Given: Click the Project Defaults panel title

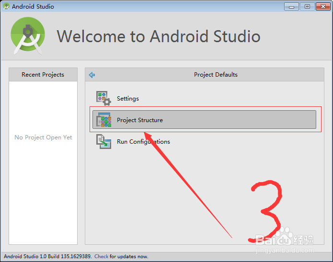Looking at the screenshot, I should [x=216, y=75].
